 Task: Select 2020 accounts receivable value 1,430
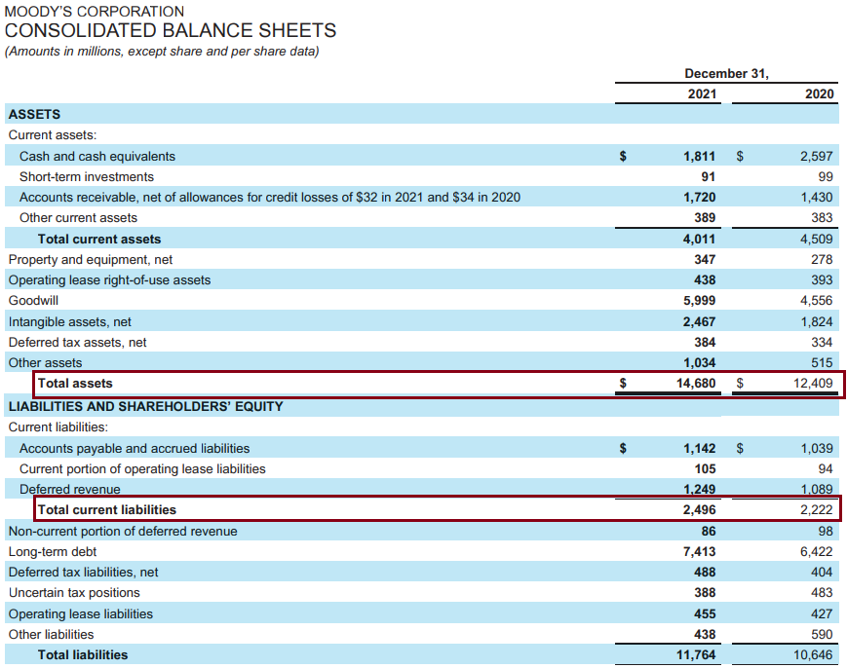click(x=816, y=197)
